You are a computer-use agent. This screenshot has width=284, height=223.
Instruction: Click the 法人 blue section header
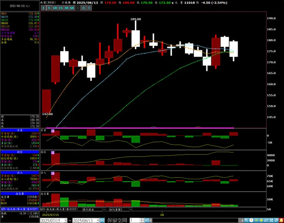click(20, 173)
